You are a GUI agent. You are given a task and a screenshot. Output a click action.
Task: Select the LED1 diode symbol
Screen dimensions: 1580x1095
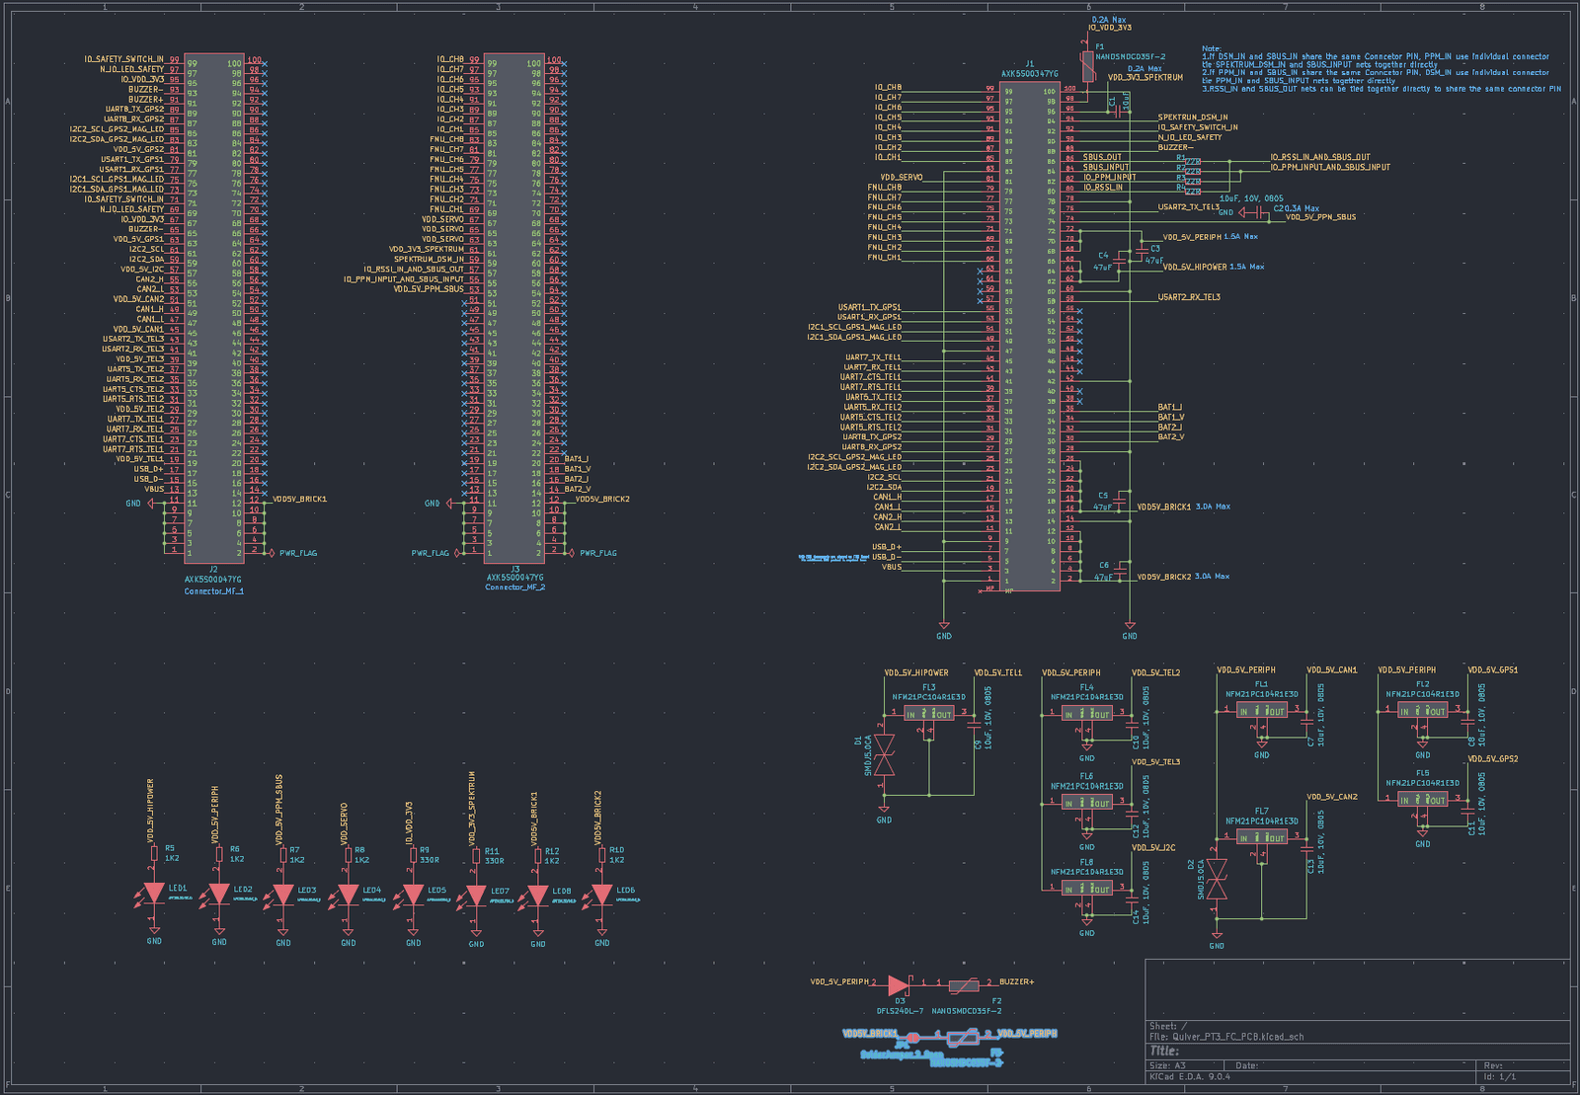pos(154,895)
